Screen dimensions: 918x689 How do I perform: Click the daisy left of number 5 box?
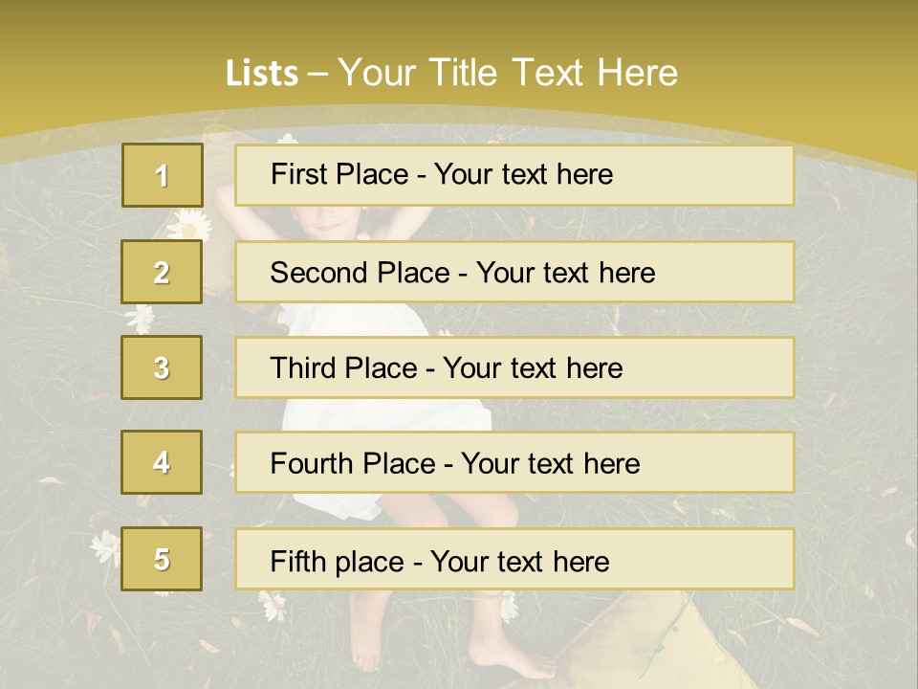[x=104, y=546]
